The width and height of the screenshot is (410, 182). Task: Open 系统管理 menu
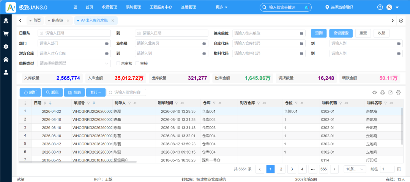(133, 7)
